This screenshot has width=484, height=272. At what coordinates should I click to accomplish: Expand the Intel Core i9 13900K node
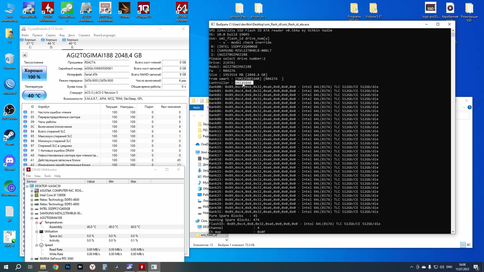click(x=32, y=195)
